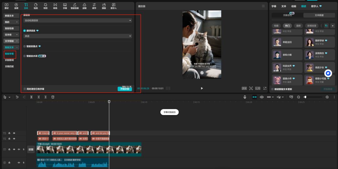The height and width of the screenshot is (169, 338).
Task: Switch to the 数字人 tab in right panel
Action: 316,6
